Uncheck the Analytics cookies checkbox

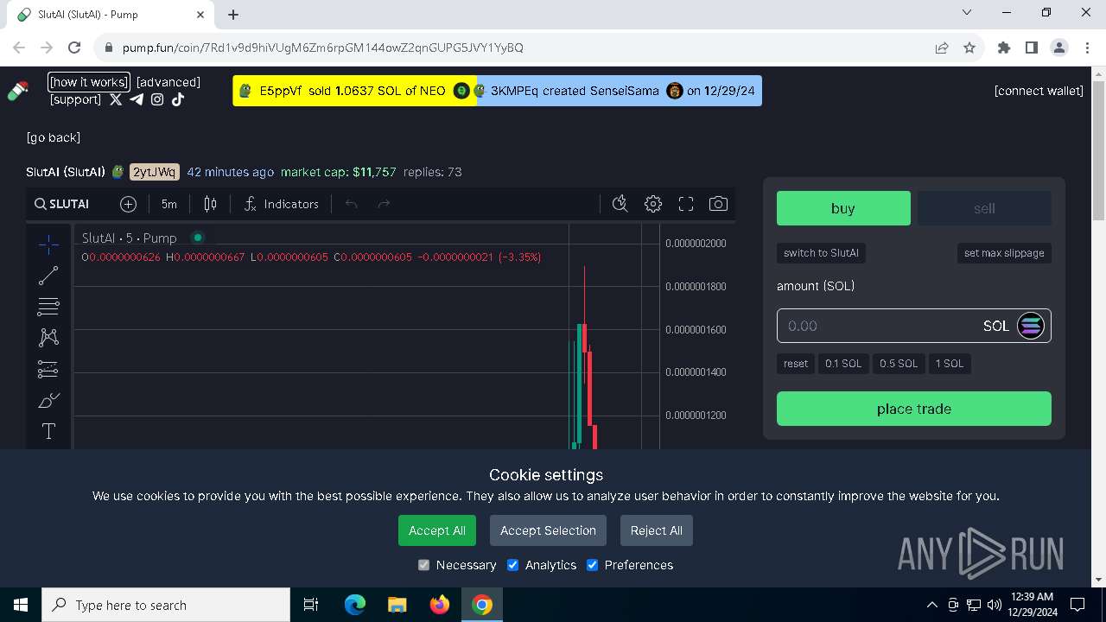coord(512,565)
